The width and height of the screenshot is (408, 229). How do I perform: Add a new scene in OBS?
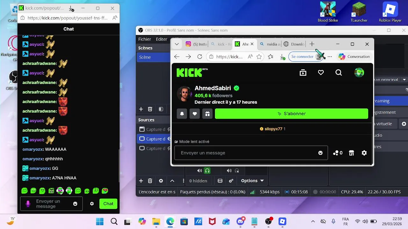coord(141,109)
